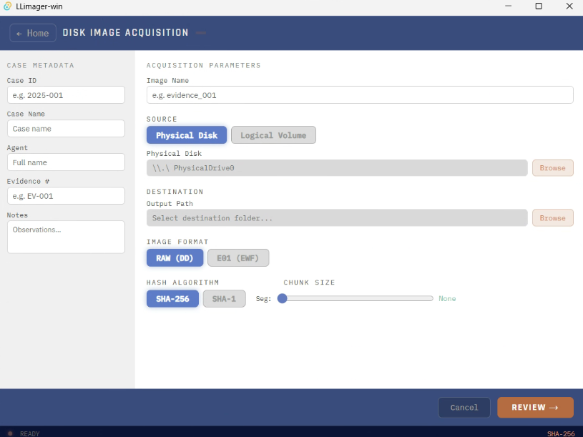
Task: Choose E01 (EWF) image format
Action: (238, 258)
